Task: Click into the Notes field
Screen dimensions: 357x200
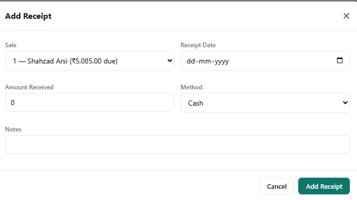Action: [177, 145]
